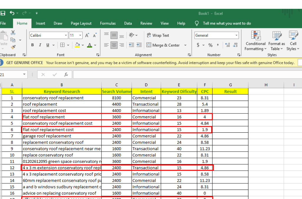Increase font size with the larger A
Viewport: 302px width, 199px height.
click(x=87, y=35)
